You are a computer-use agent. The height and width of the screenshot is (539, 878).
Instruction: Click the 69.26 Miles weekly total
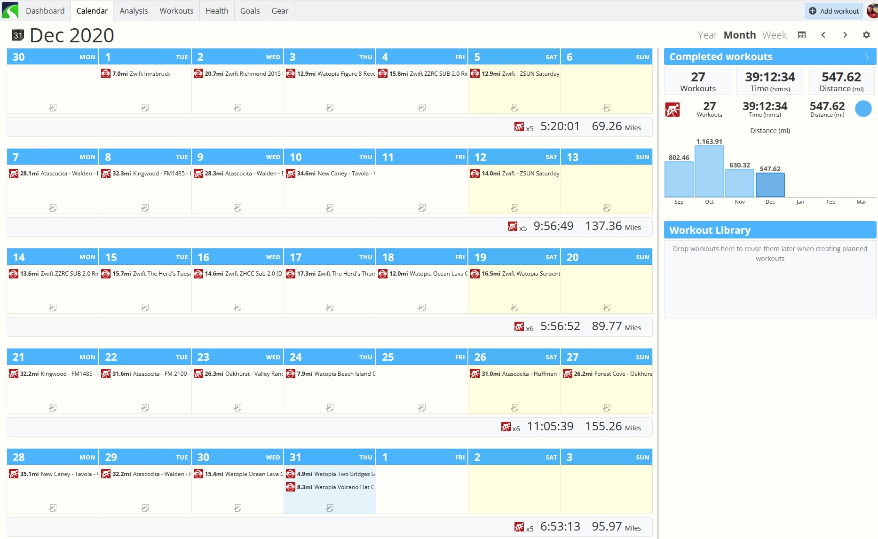617,127
